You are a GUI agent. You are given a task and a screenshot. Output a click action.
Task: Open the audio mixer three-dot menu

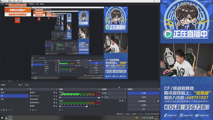[63, 110]
